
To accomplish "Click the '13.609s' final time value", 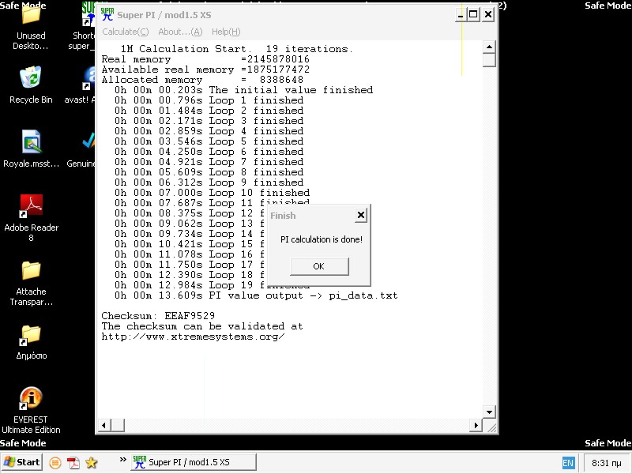I will pos(180,295).
